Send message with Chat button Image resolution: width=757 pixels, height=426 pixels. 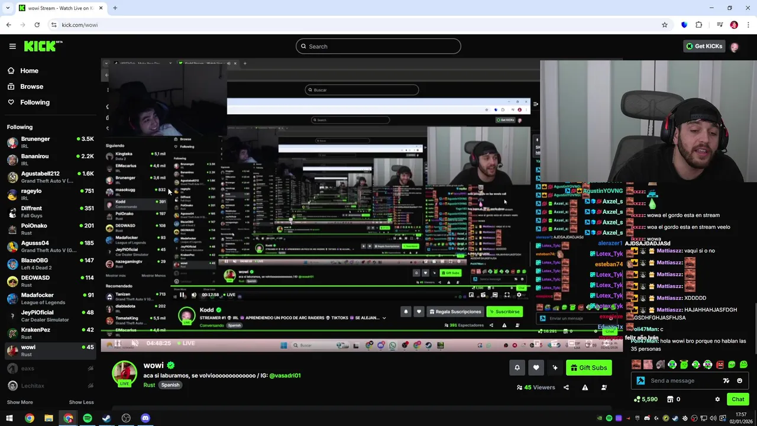[x=737, y=399]
